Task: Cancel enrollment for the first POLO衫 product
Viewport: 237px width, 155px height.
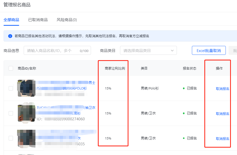Action: tap(222, 88)
